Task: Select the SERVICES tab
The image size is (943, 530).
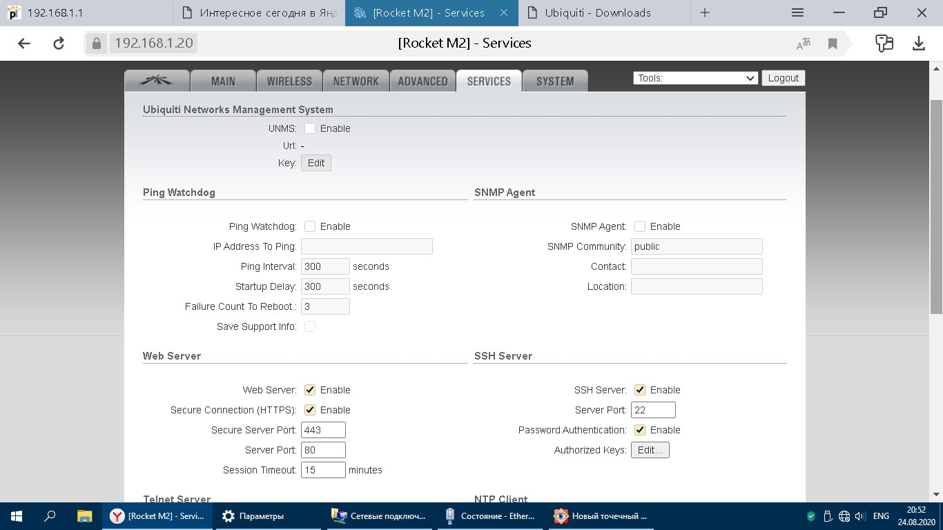Action: 489,81
